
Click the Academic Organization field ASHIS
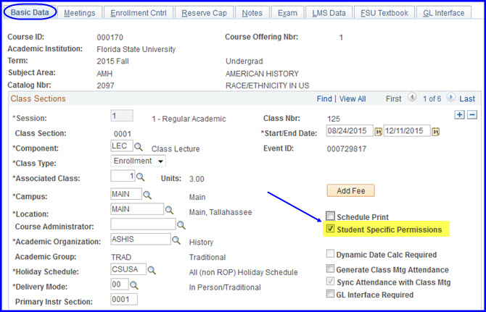pos(141,239)
